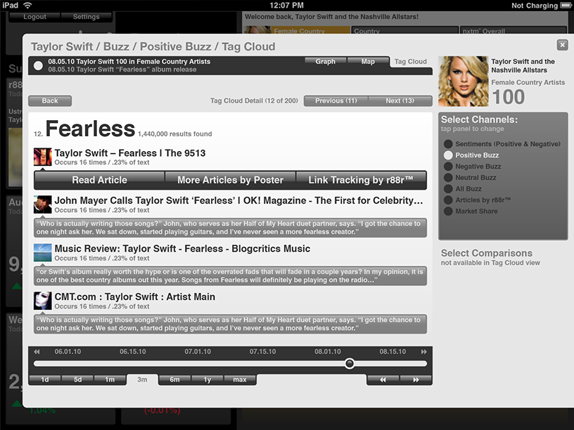Screen dimensions: 574x430
Task: Click the Fearless tag heading
Action: pos(91,129)
